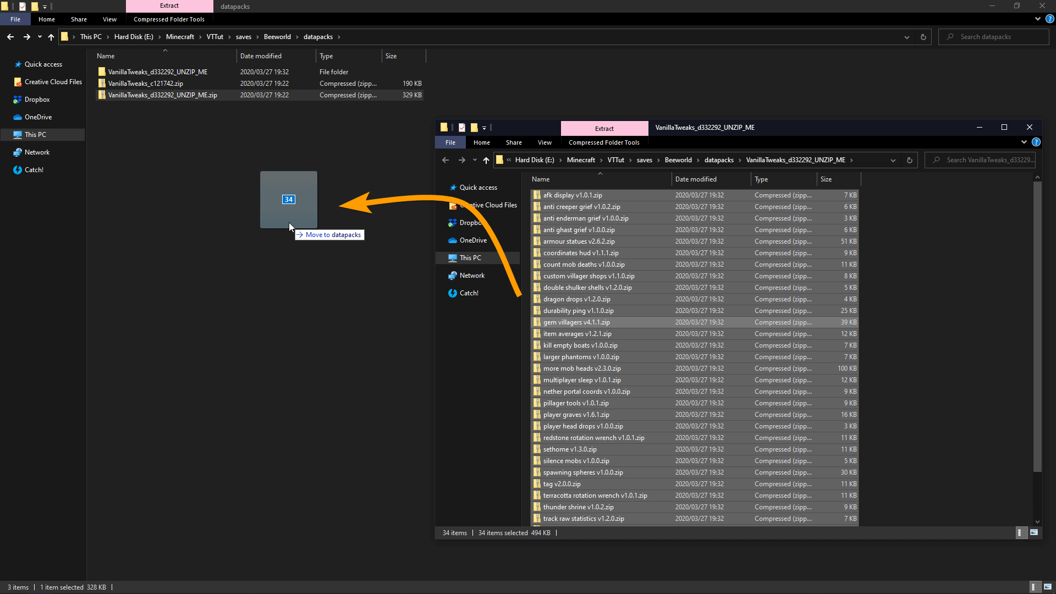Expand ribbon chevron in VanillaTweaks window

[1024, 142]
